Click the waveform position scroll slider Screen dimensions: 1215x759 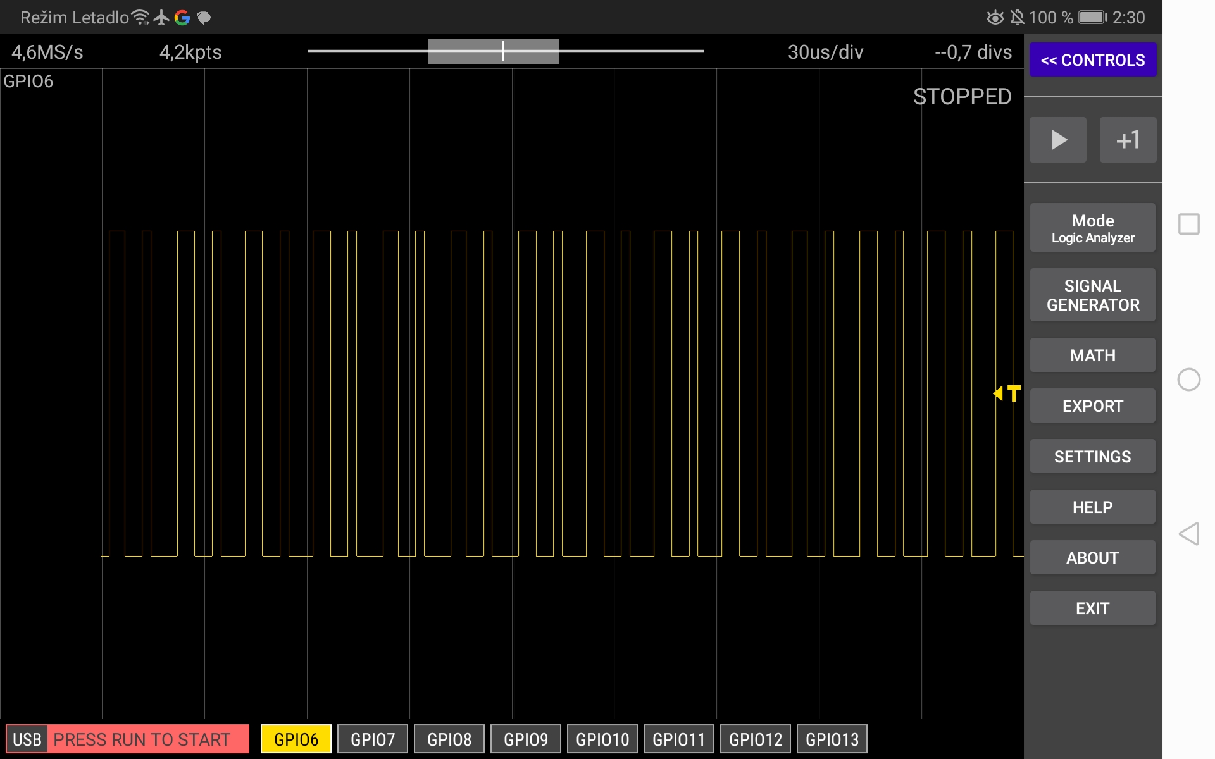[494, 51]
